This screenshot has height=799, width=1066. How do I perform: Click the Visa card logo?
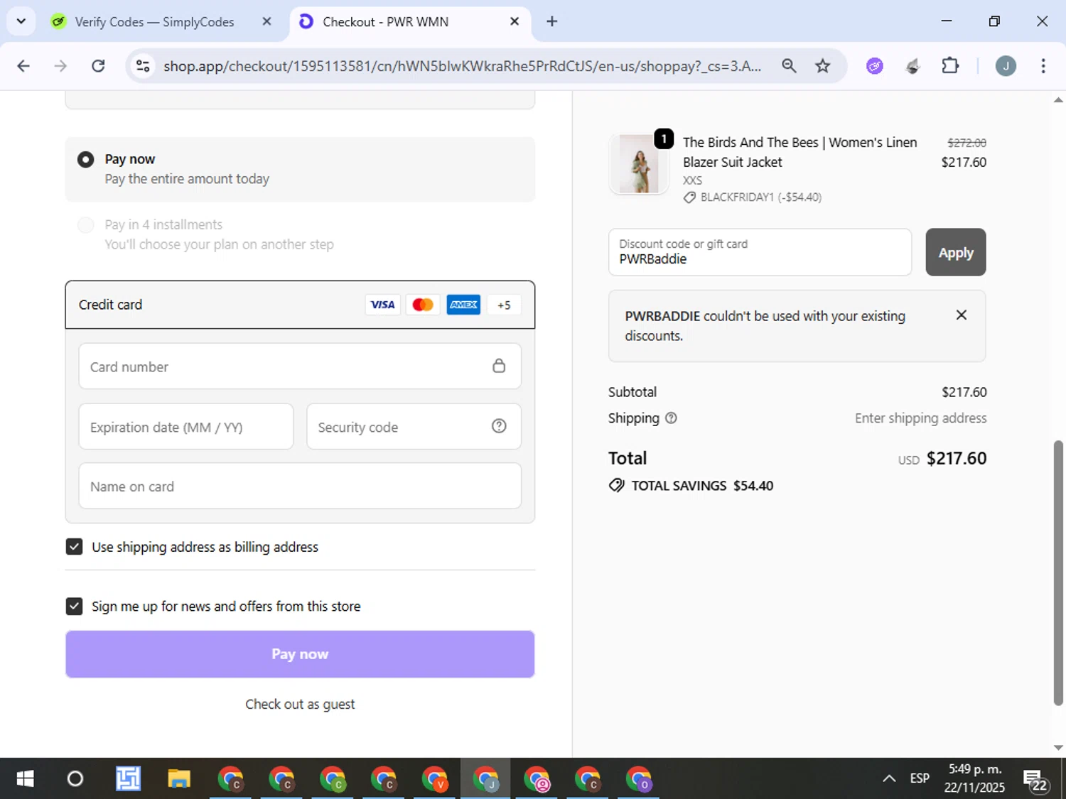point(382,305)
